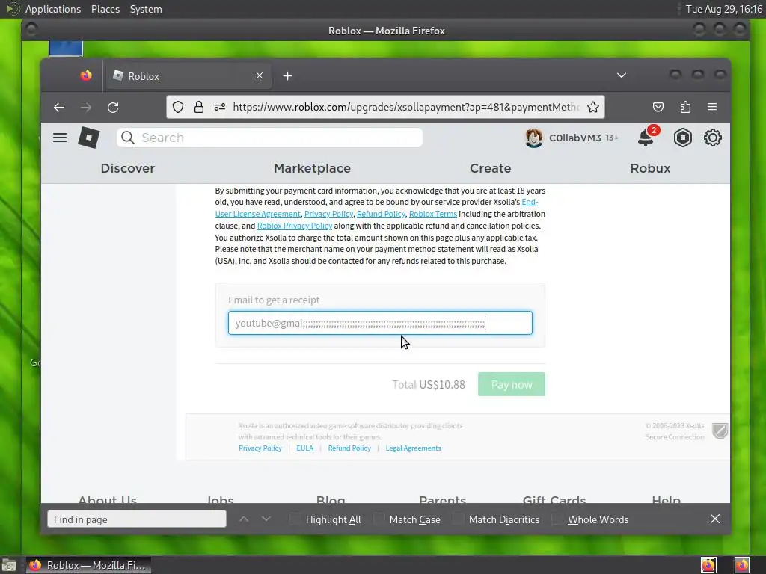
Task: Save page to Pocket
Action: [x=658, y=107]
